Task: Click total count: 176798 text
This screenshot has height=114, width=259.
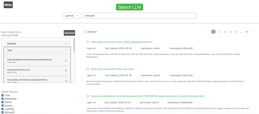Action: tap(9, 35)
